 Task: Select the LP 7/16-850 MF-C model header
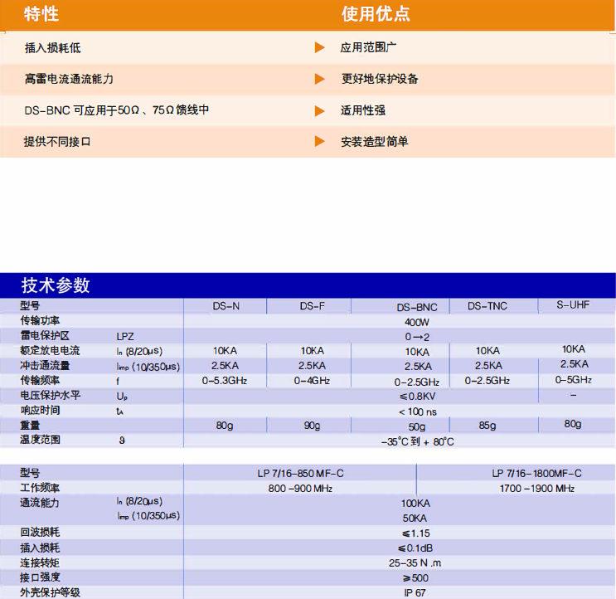300,473
